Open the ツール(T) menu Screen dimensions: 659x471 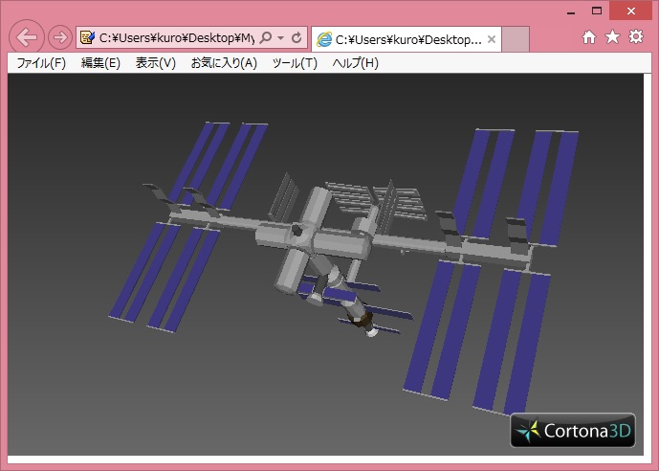point(295,63)
